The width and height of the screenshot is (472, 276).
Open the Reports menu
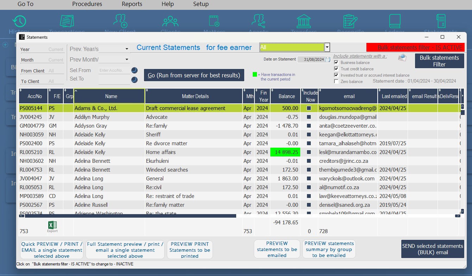click(x=132, y=4)
